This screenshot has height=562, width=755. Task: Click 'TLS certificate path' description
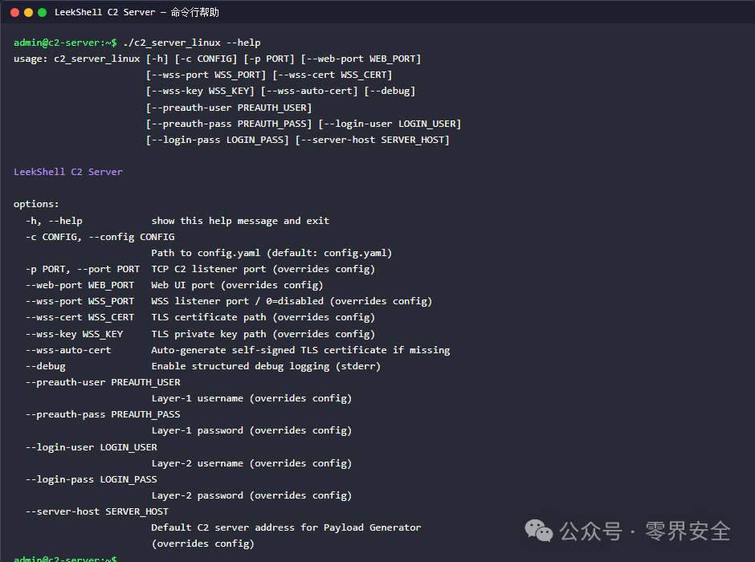click(x=209, y=318)
